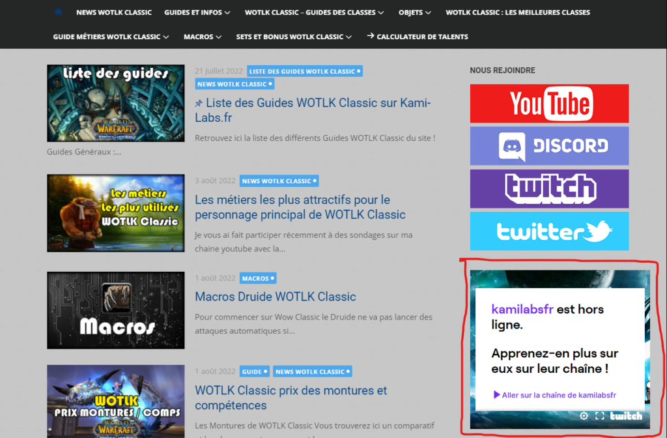Viewport: 667px width, 438px height.
Task: Expand the Macros menu dropdown
Action: pyautogui.click(x=203, y=36)
